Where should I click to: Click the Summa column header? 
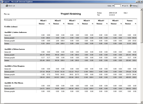(x=130, y=21)
